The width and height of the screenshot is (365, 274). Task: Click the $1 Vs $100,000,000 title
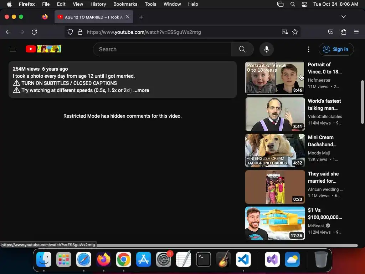(325, 214)
